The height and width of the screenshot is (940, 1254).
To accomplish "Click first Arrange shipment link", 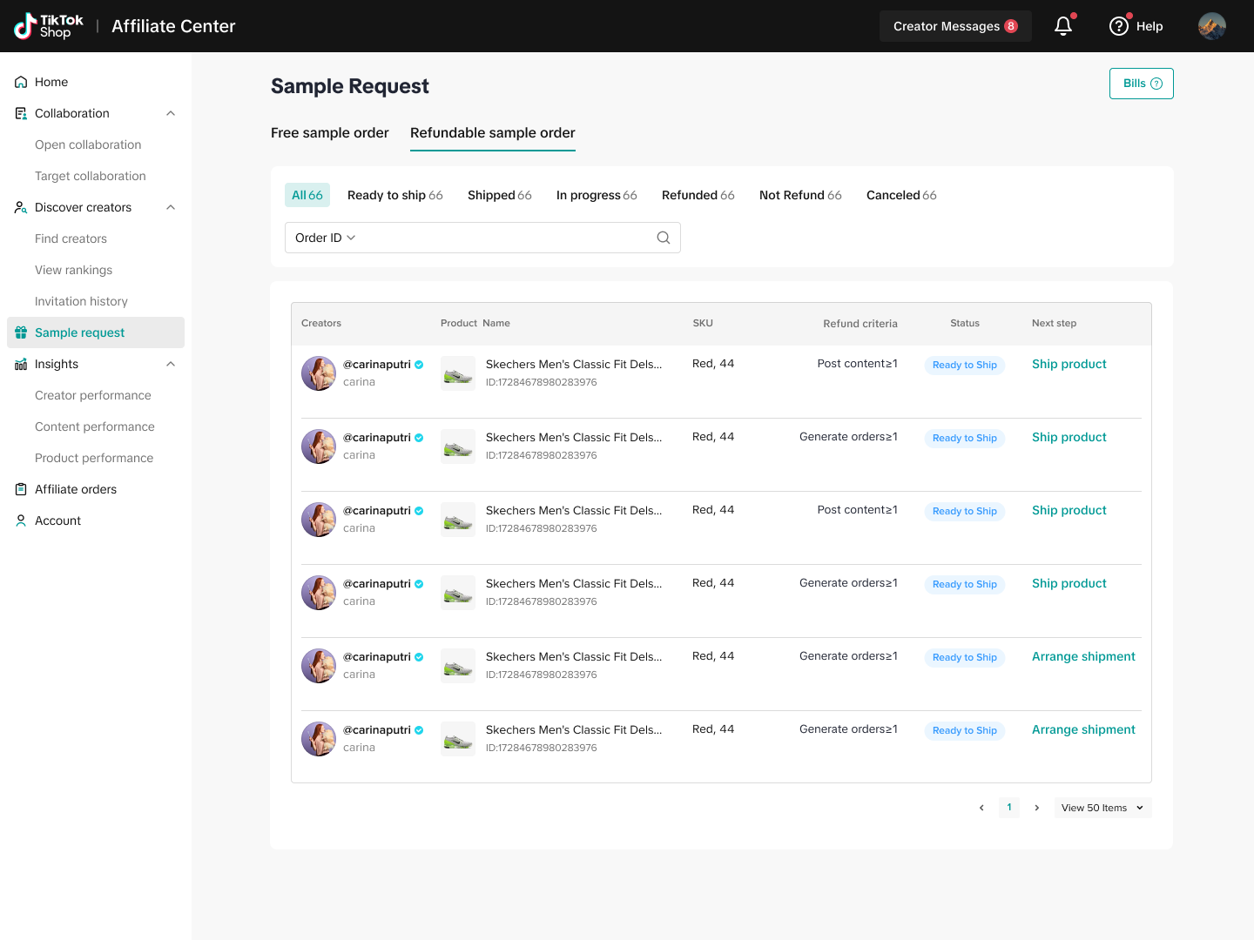I will [x=1083, y=656].
